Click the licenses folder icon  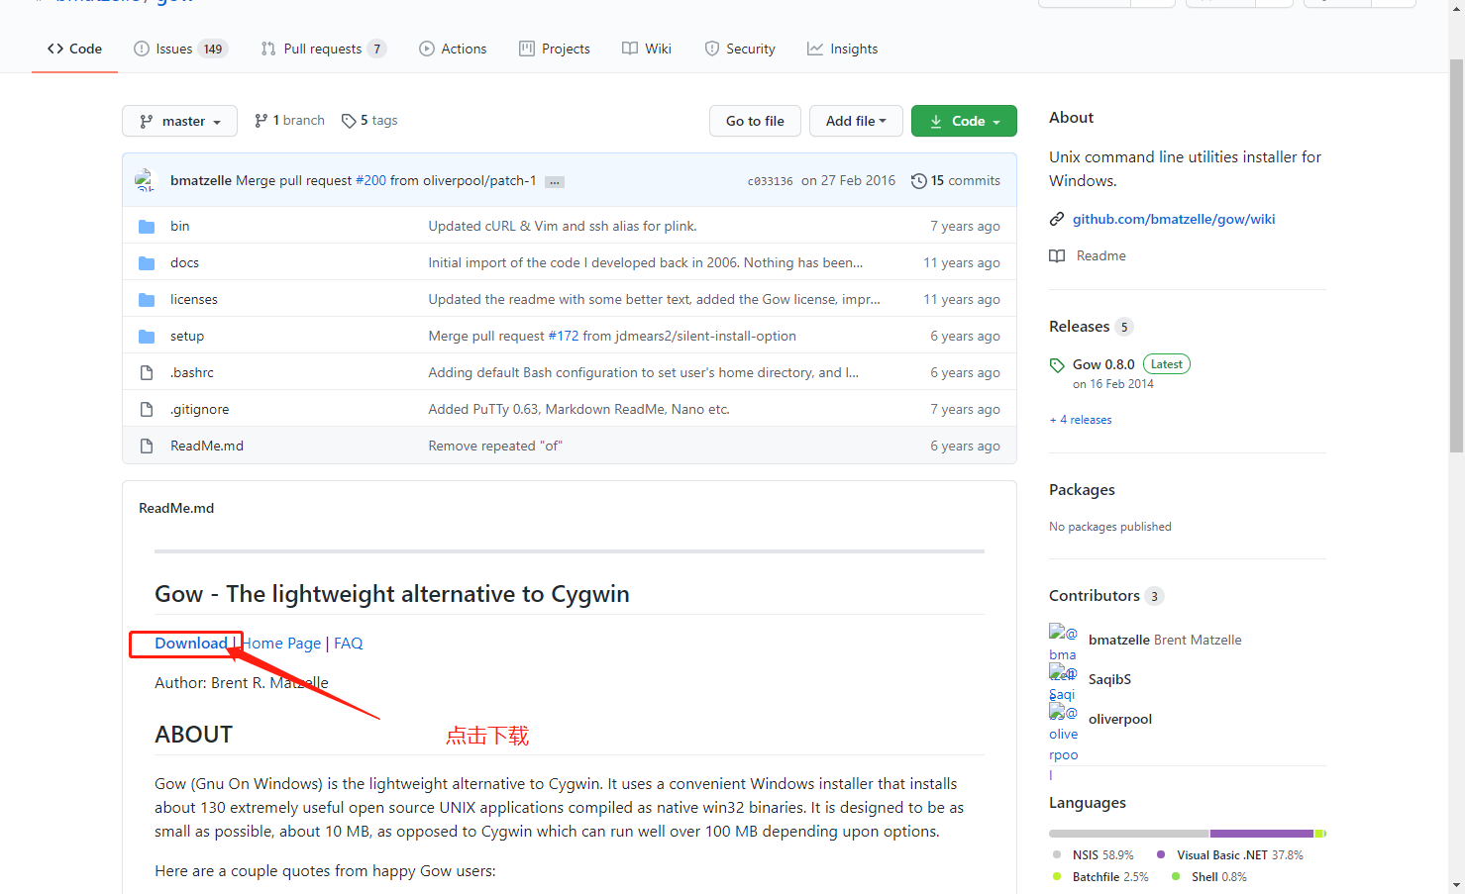pyautogui.click(x=147, y=300)
